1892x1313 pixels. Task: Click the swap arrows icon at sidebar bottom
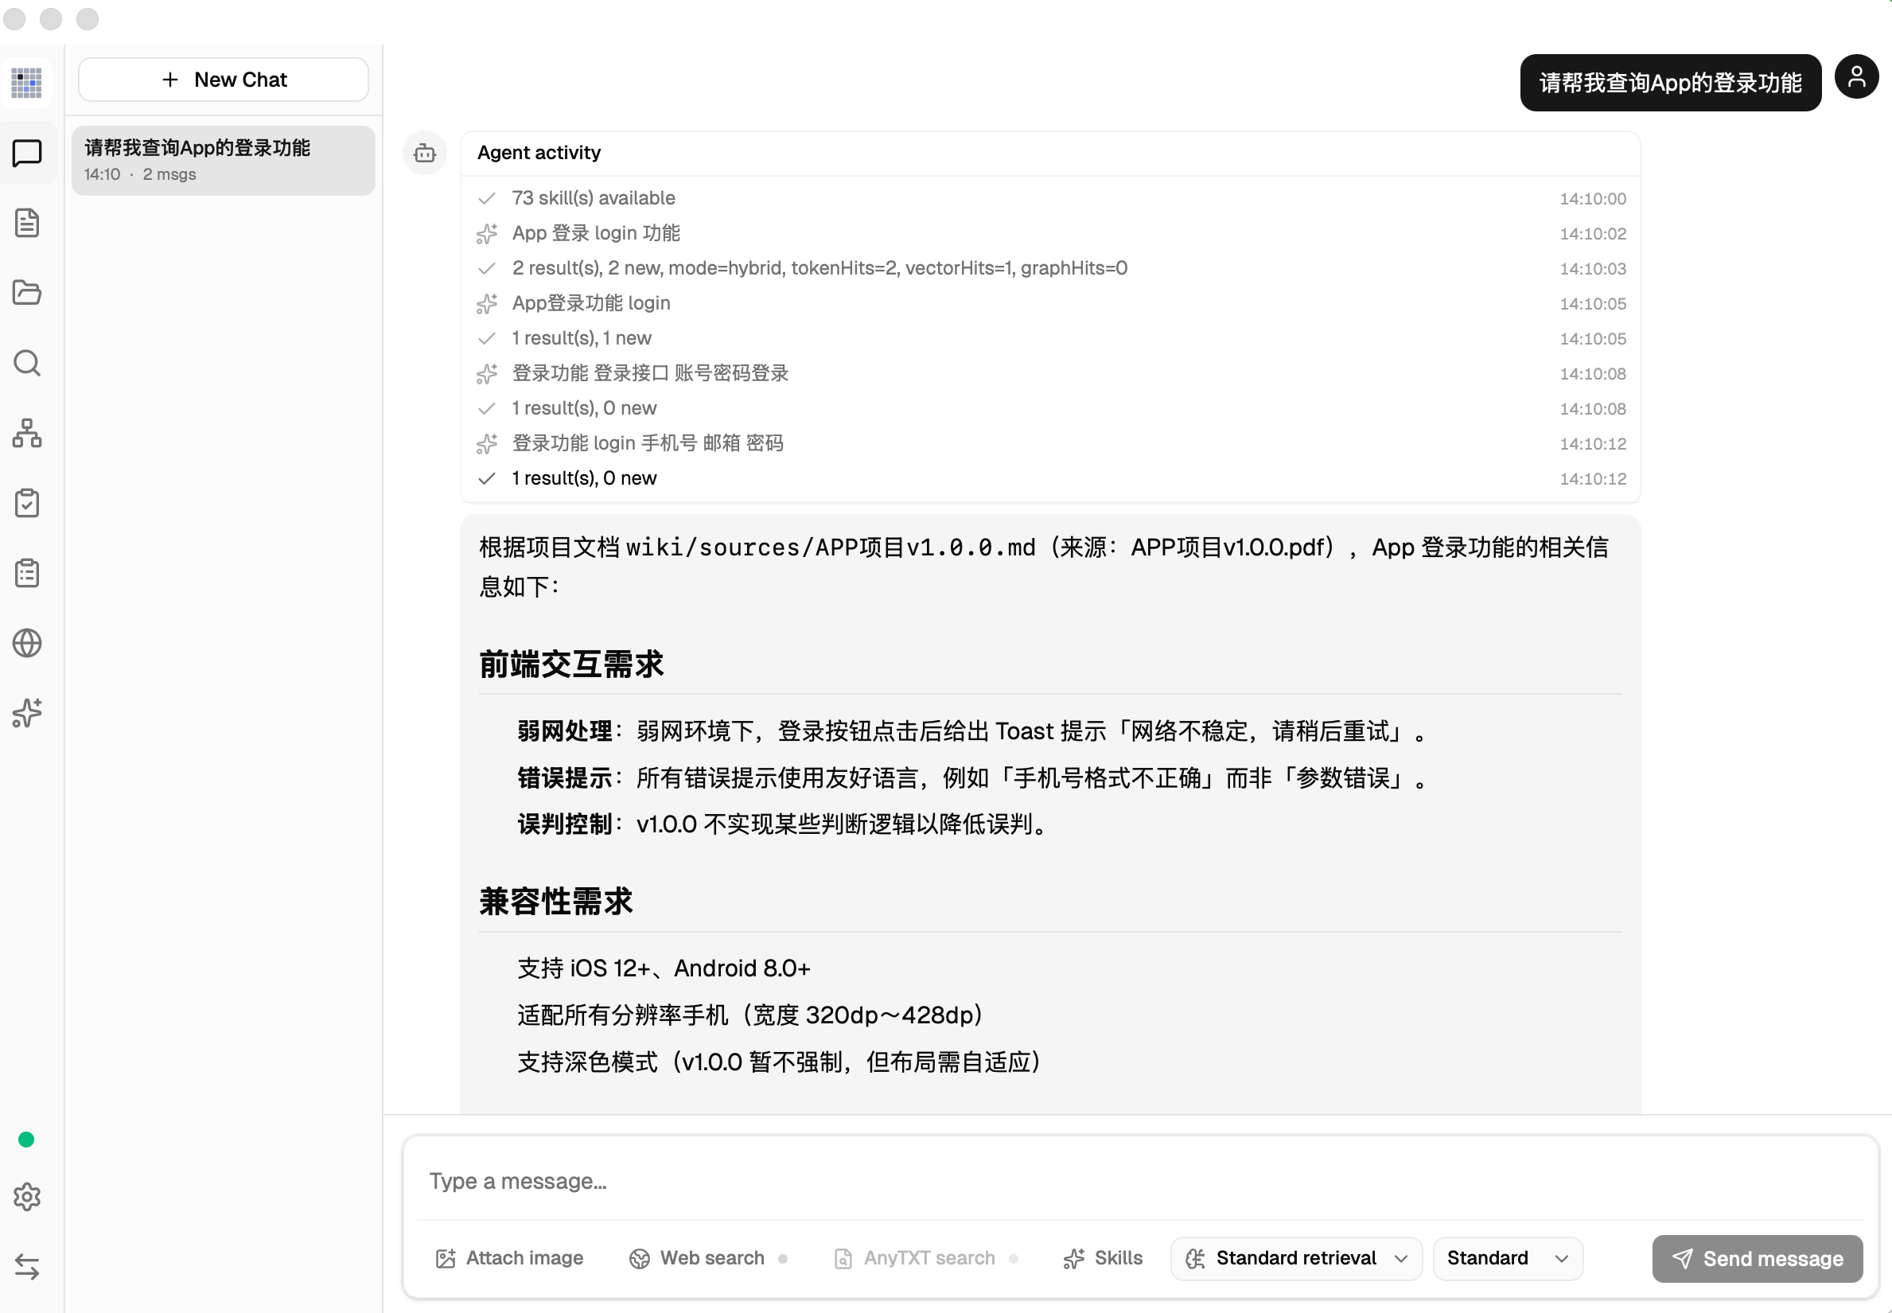(27, 1267)
